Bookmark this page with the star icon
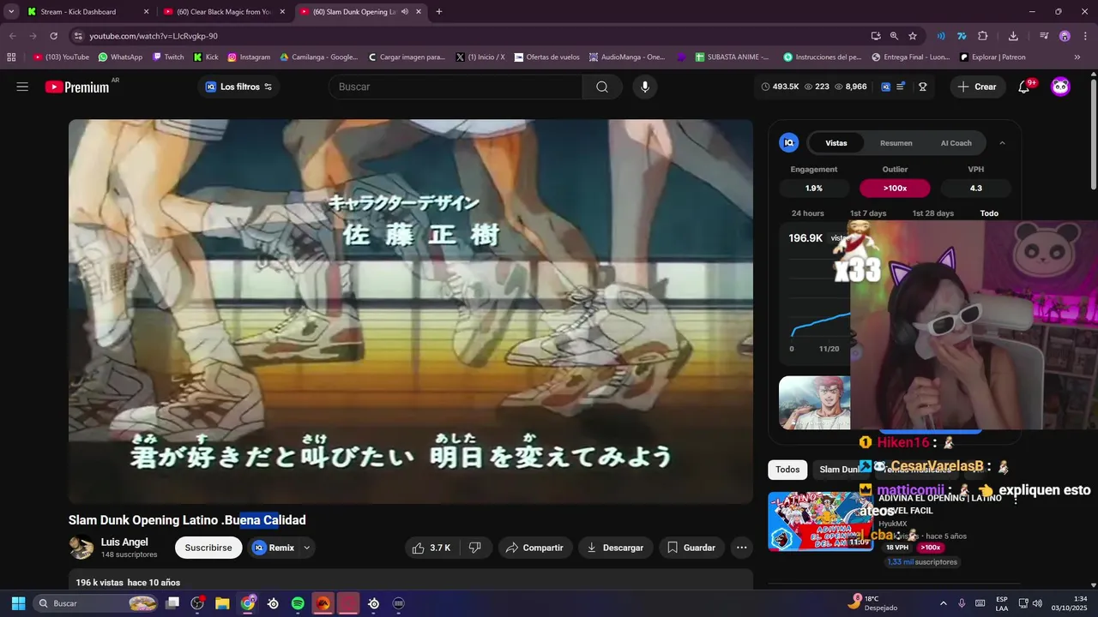Screen dimensions: 1098x617 pos(913,36)
